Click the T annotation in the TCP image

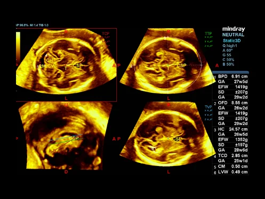click(x=66, y=69)
